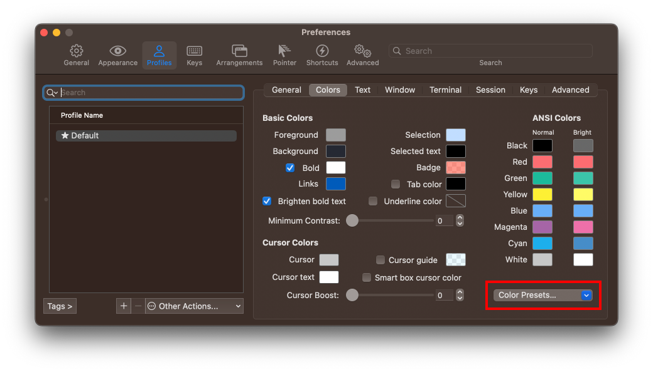This screenshot has width=653, height=372.
Task: Open the ANSI Bright Cyan swatch
Action: (583, 243)
